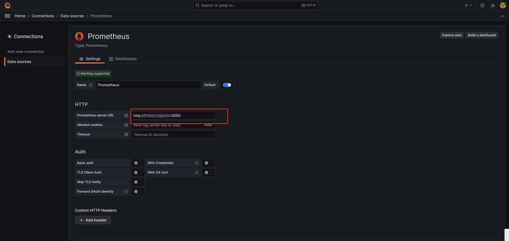Click the Prometheus breadcrumb text
The width and height of the screenshot is (509, 241).
(101, 16)
